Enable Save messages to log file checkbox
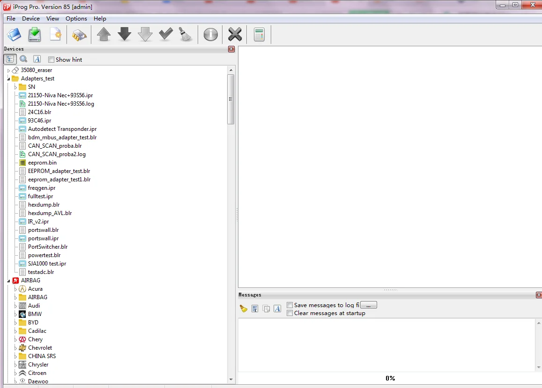Viewport: 542px width, 388px height. (x=290, y=305)
